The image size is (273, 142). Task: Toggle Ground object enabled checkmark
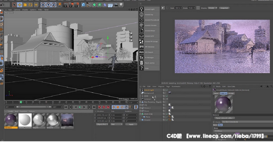click(x=167, y=120)
